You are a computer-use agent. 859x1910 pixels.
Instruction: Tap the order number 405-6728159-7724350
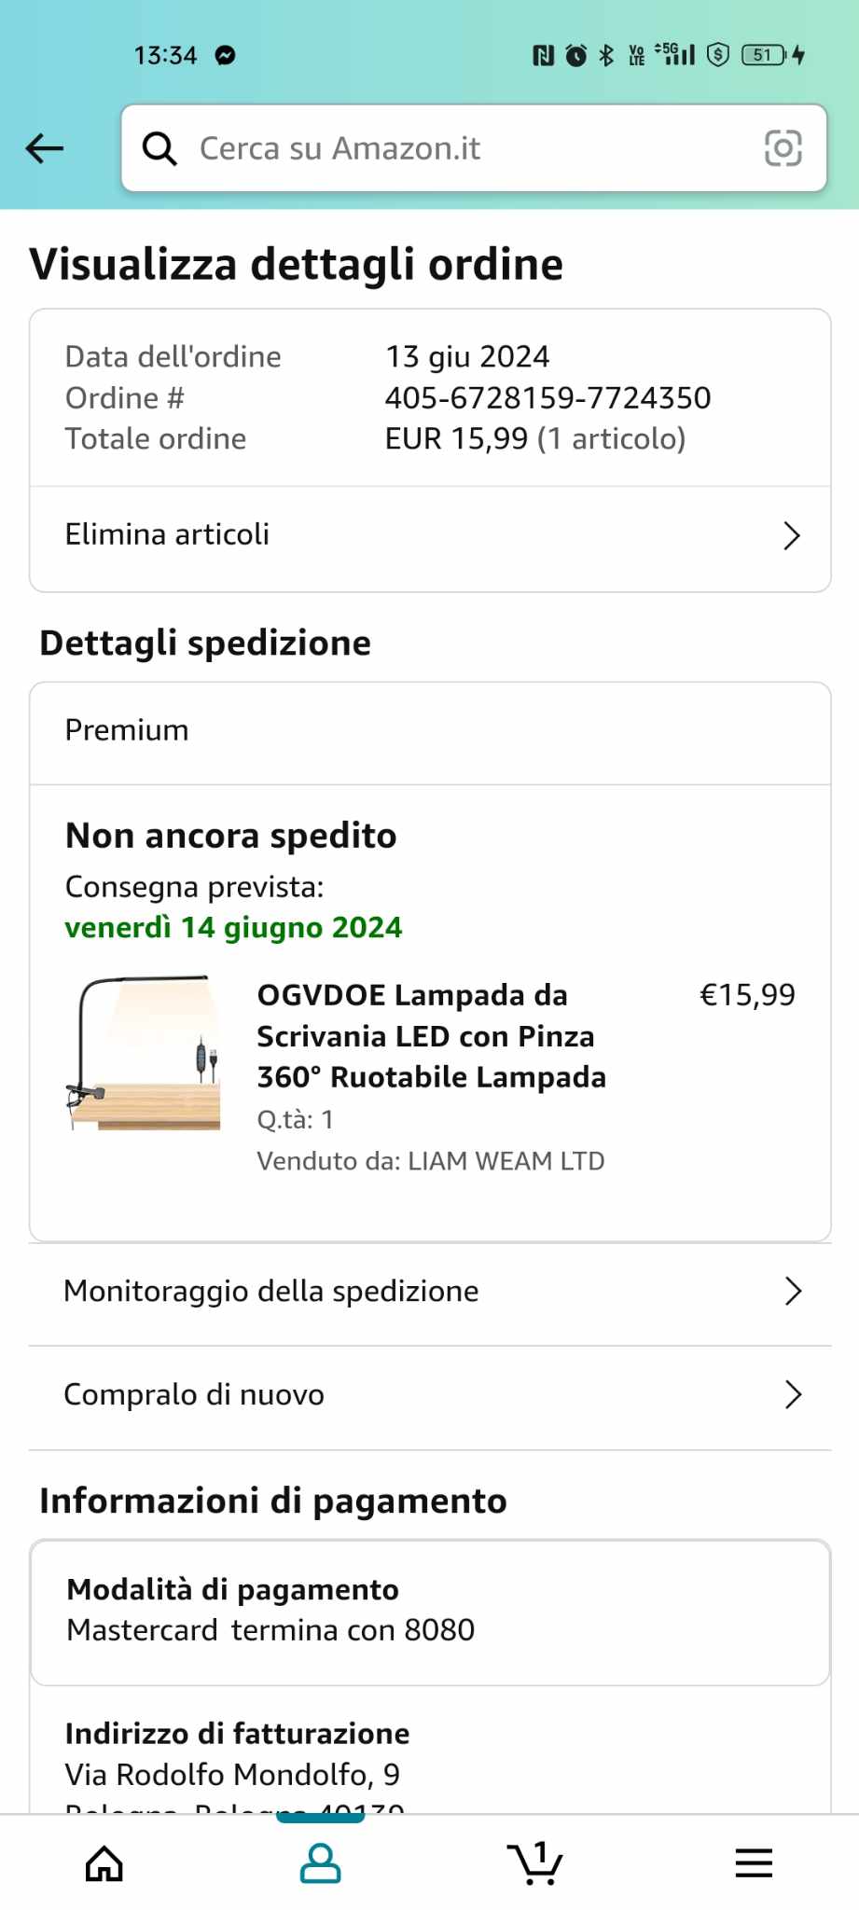[547, 398]
